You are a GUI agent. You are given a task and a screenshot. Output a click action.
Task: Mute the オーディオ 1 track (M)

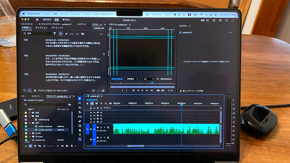101,127
